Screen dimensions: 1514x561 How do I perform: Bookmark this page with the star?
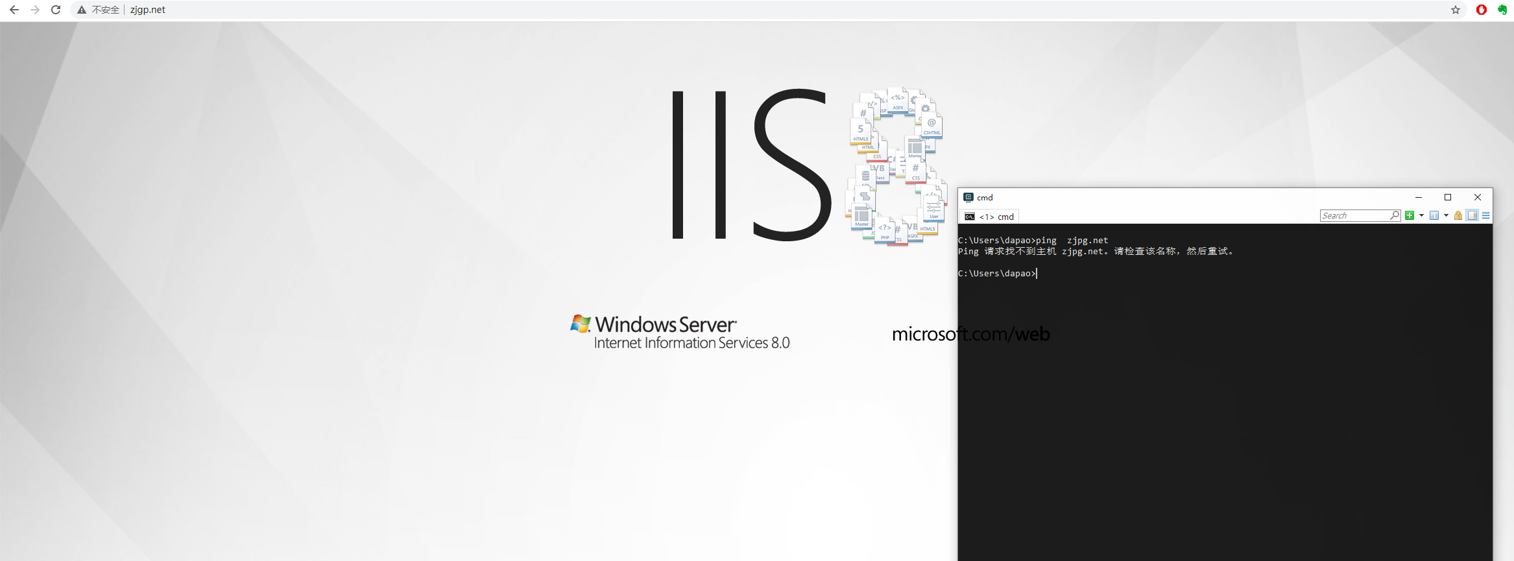(1456, 10)
